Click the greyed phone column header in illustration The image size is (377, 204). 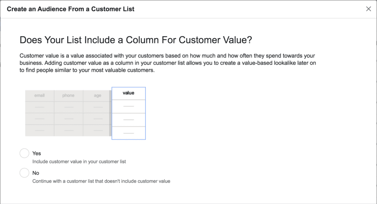point(68,95)
